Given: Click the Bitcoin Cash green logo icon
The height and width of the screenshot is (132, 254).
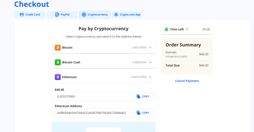Looking at the screenshot, I should pyautogui.click(x=58, y=62).
